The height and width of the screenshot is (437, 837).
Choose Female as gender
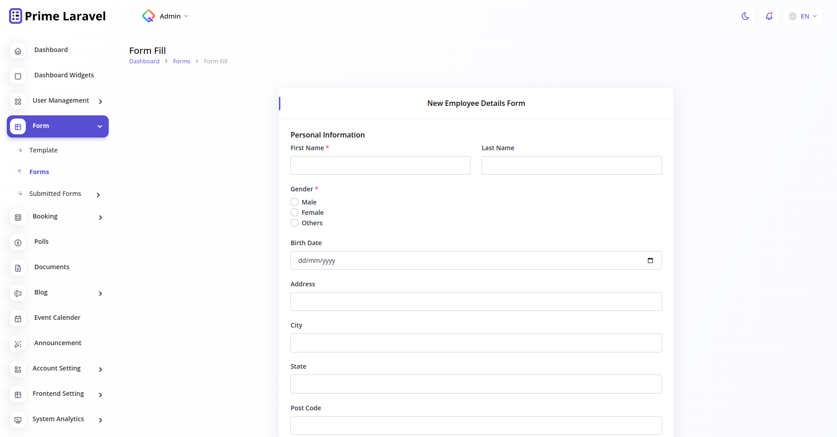click(294, 212)
